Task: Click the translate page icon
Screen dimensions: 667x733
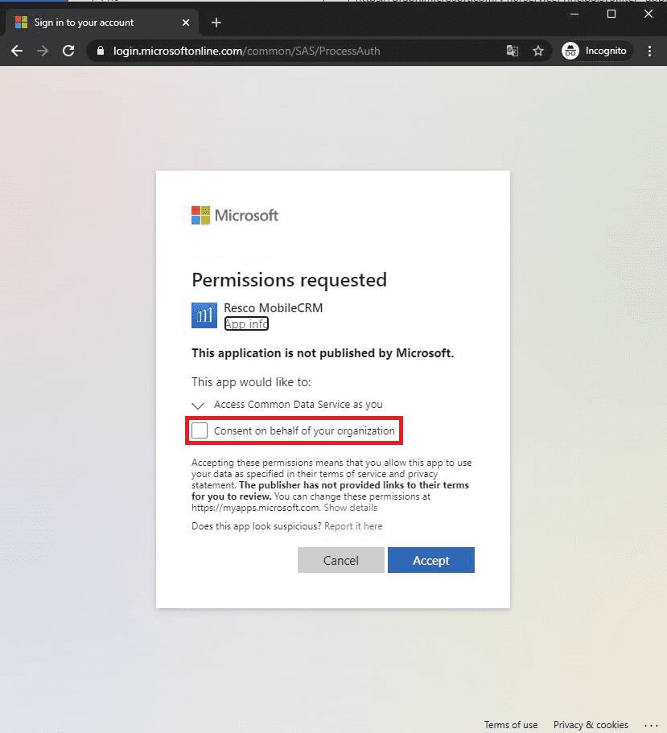Action: tap(513, 51)
